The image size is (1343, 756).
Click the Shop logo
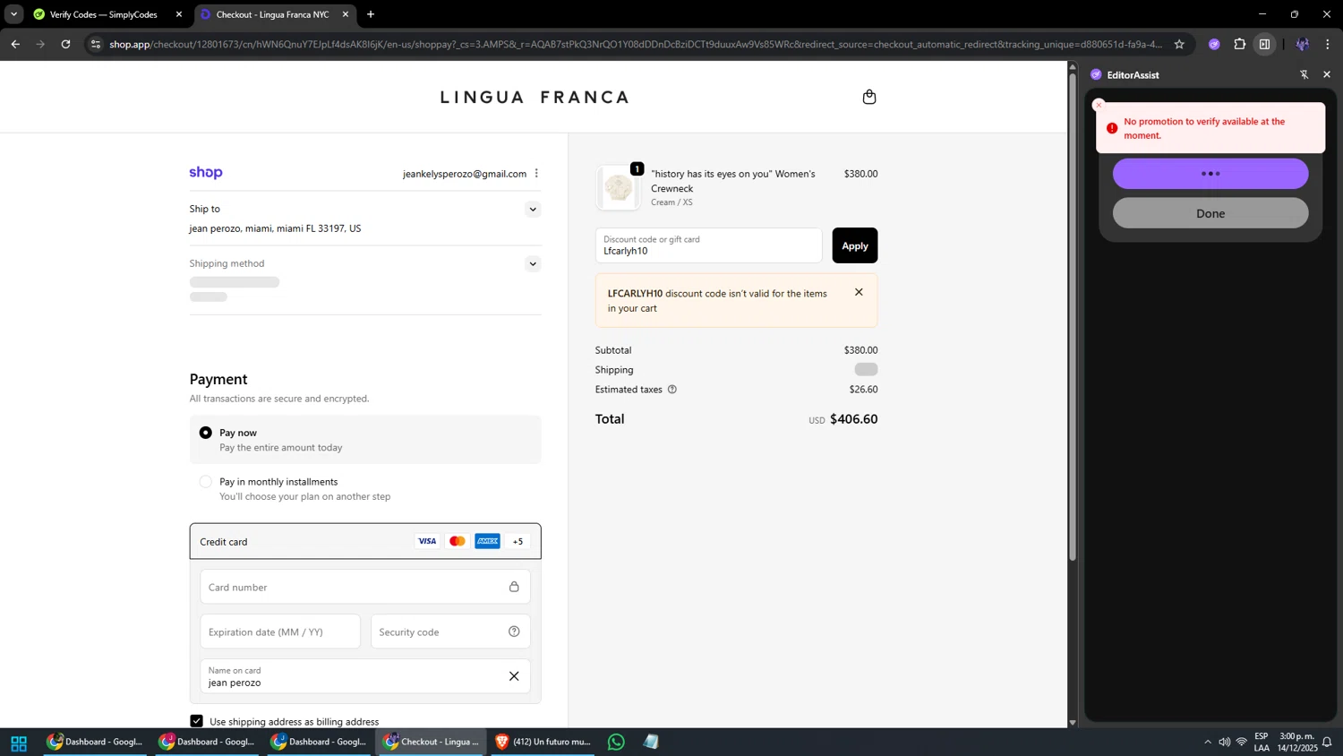coord(206,173)
